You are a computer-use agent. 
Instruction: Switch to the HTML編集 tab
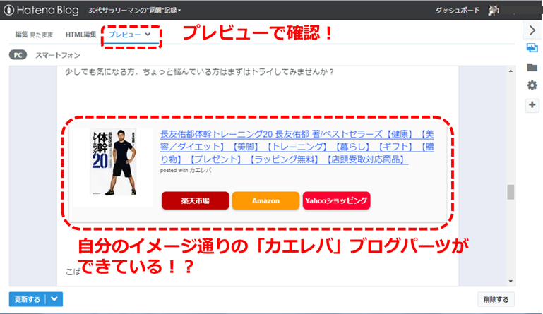[81, 35]
